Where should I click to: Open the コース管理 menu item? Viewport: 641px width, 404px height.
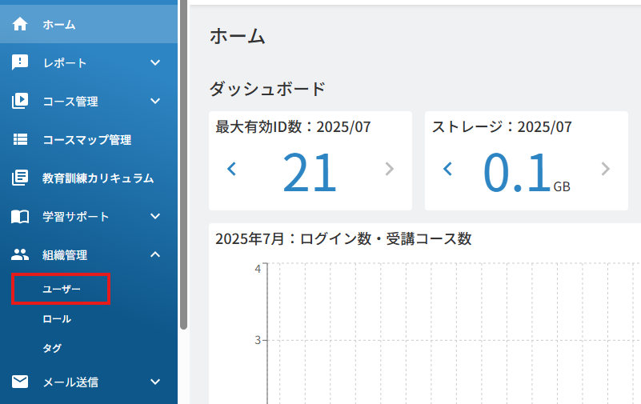[89, 101]
